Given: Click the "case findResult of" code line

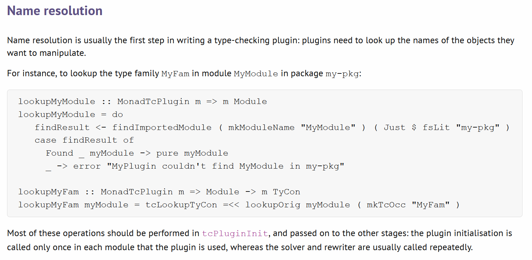Looking at the screenshot, I should (x=84, y=140).
